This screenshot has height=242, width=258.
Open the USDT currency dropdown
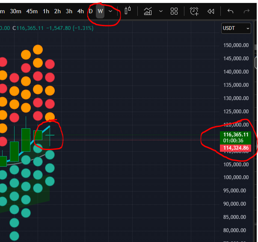click(x=236, y=28)
